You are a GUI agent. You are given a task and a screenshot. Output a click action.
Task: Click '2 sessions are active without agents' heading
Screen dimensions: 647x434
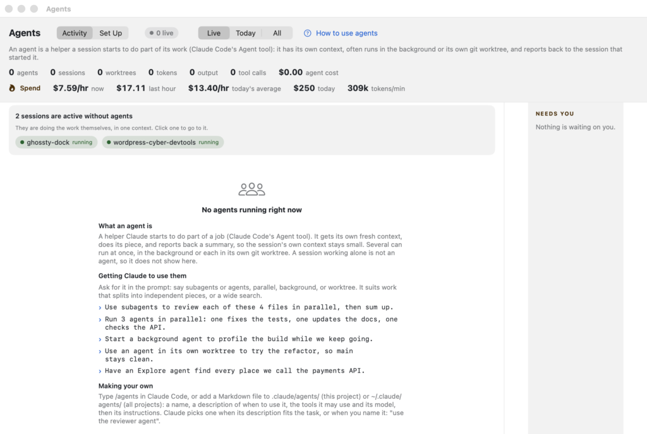click(74, 116)
